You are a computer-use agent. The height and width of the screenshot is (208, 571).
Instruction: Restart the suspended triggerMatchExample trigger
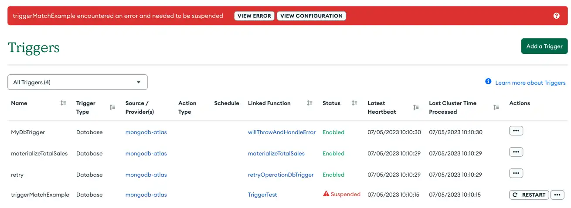[x=529, y=195]
